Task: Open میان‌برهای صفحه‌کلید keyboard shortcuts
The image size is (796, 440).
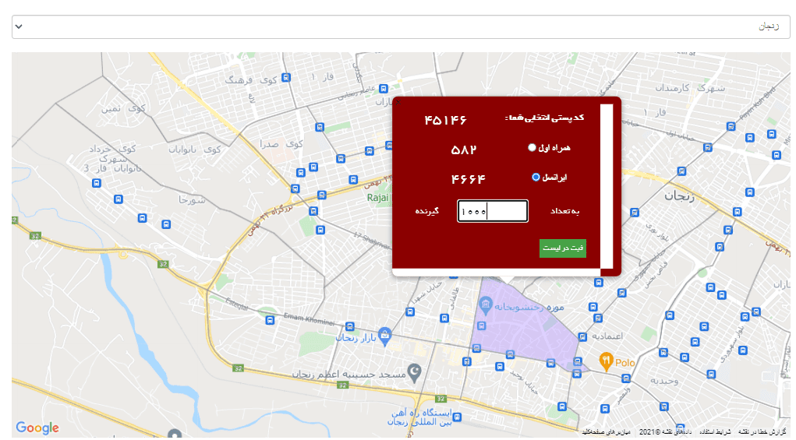Action: click(x=606, y=432)
